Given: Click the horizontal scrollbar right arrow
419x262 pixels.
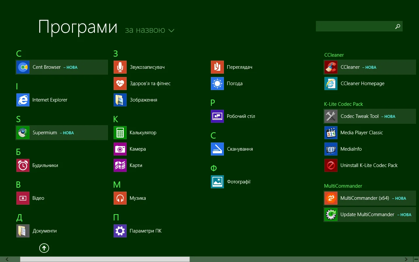Looking at the screenshot, I should coord(406,259).
